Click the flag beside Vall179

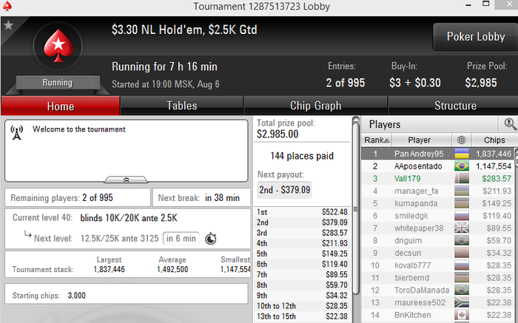pos(462,178)
